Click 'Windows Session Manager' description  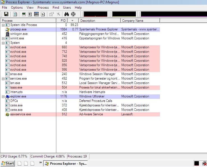coord(97,74)
